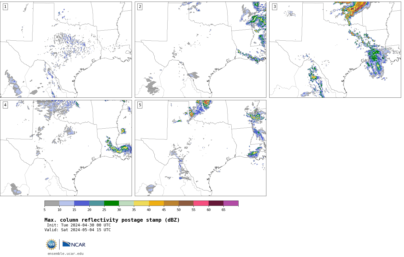Click the colorbar tick label '35'

(134, 210)
